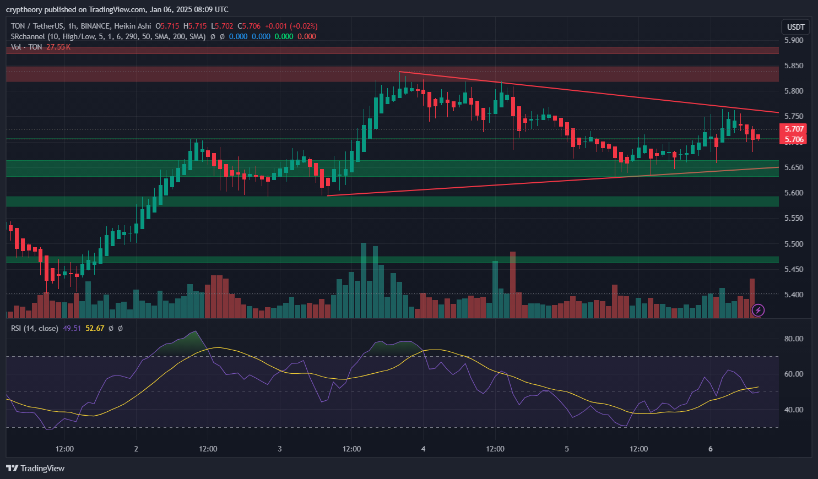Click the Vol · TON legend label
The height and width of the screenshot is (479, 818).
26,47
